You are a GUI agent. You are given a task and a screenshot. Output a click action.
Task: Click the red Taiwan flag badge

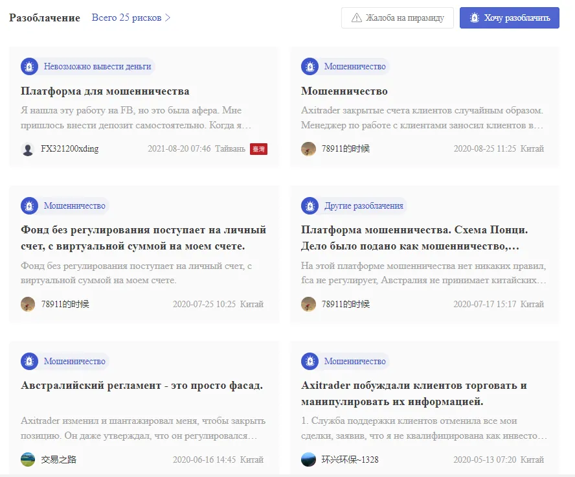coord(258,149)
